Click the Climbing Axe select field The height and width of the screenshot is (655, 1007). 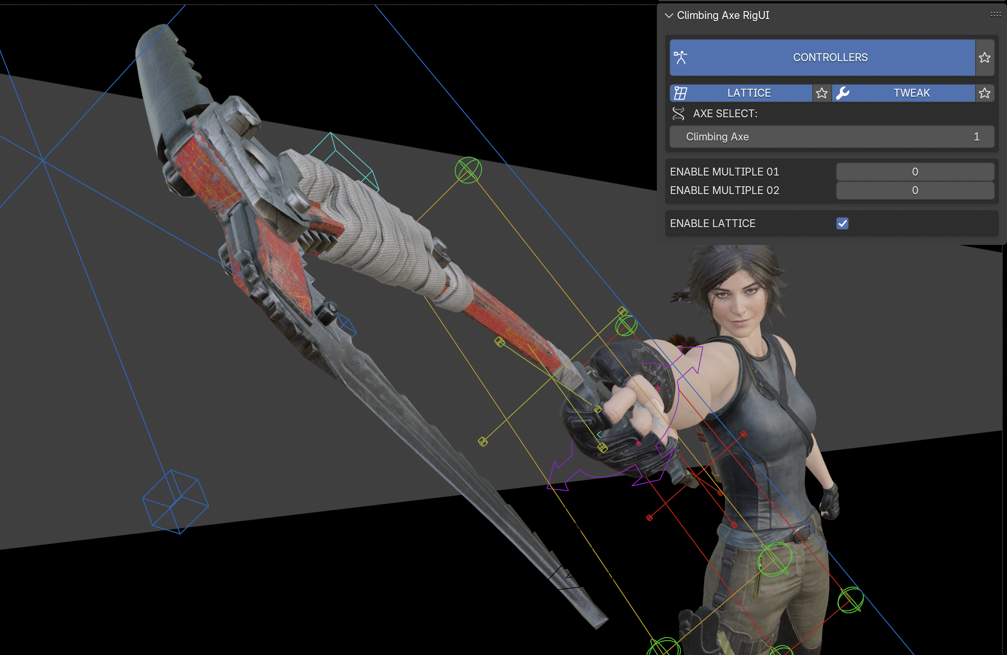(x=831, y=137)
